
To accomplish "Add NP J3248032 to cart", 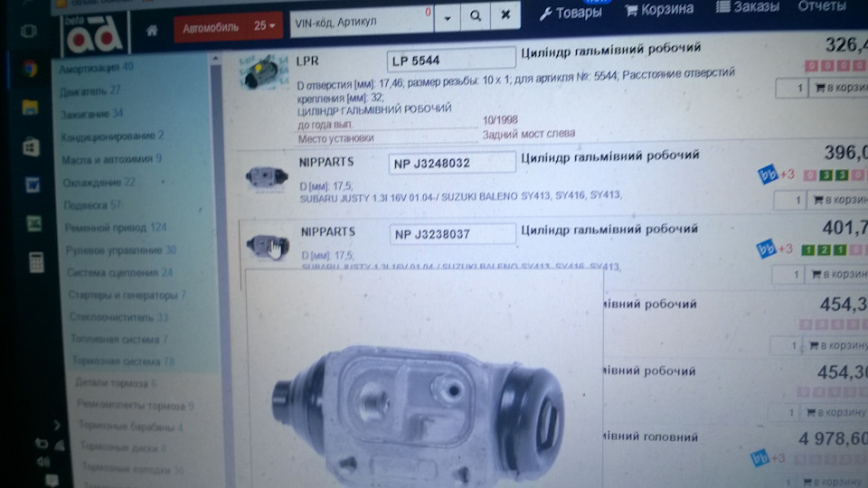I will (x=839, y=200).
